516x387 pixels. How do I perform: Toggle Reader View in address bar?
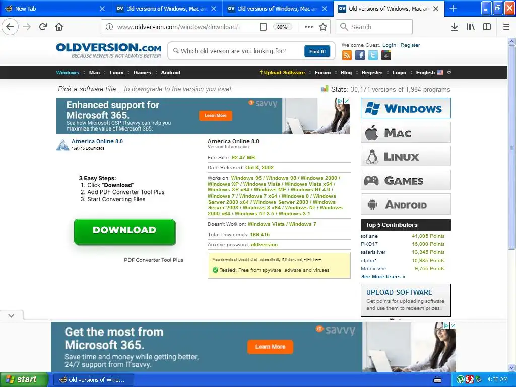coord(263,27)
